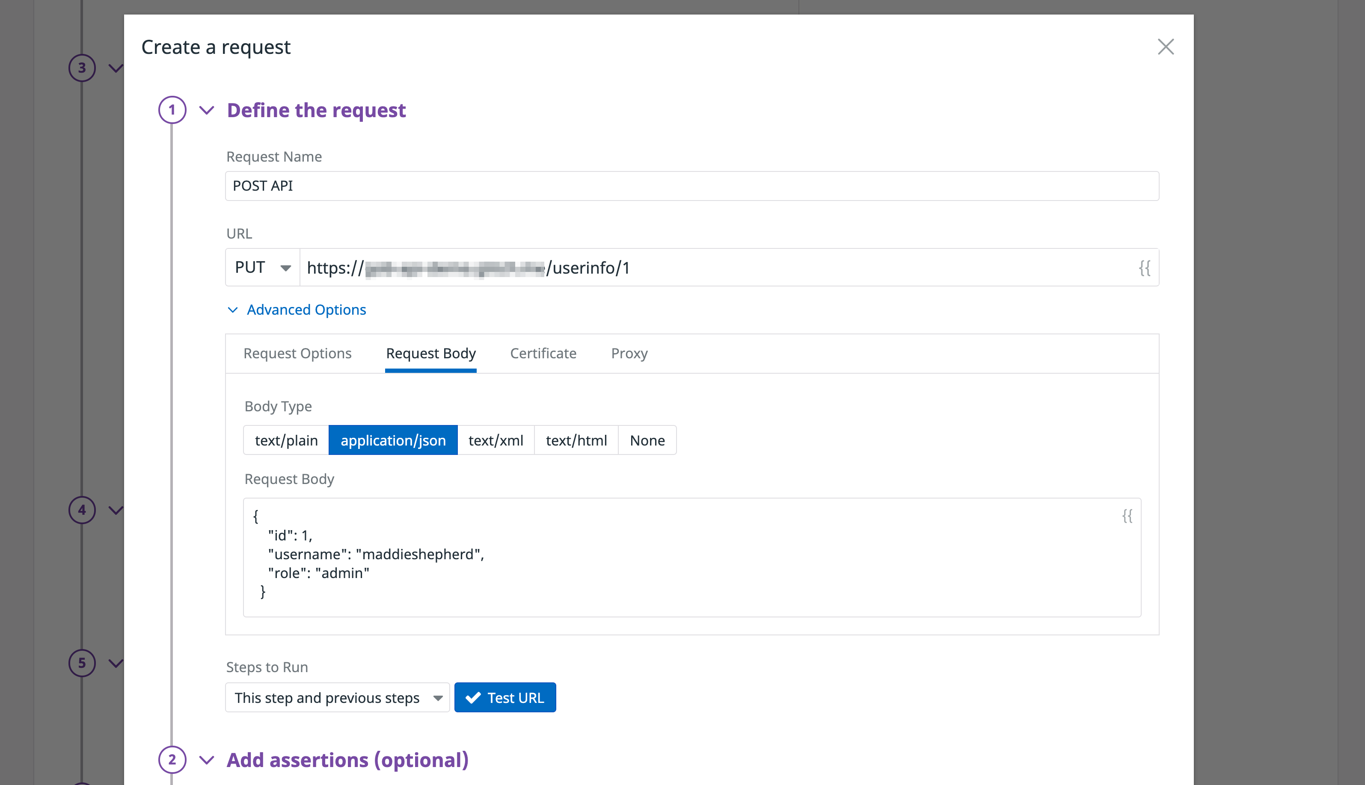Open the Request Options tab

297,353
